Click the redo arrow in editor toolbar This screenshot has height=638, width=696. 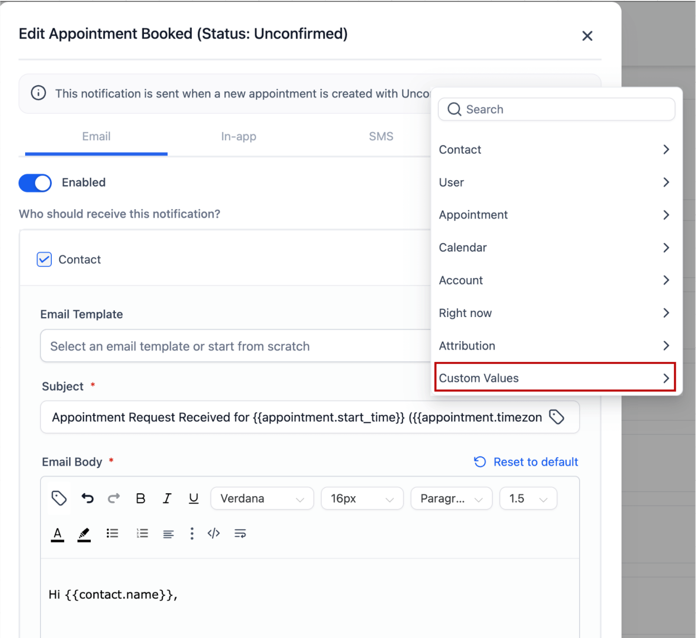coord(114,498)
